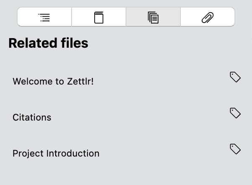Show the document outline sidebar tab
The image size is (252, 185).
[x=44, y=17]
